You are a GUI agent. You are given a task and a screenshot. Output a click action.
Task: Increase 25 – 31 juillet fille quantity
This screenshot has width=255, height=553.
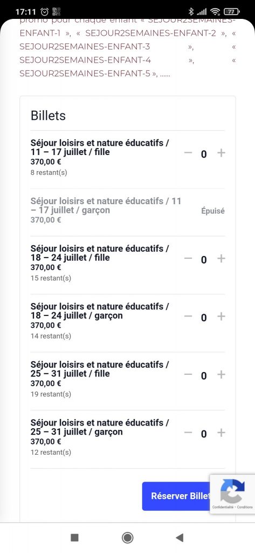tap(221, 375)
